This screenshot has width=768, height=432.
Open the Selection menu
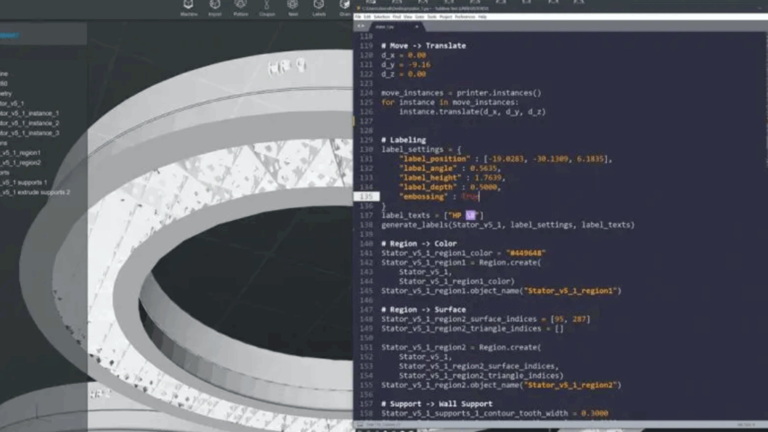[382, 17]
